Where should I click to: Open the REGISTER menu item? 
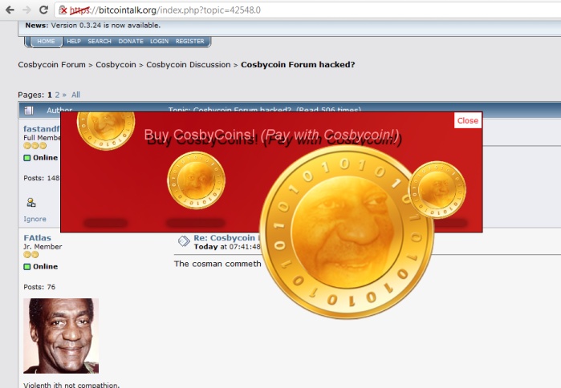190,42
